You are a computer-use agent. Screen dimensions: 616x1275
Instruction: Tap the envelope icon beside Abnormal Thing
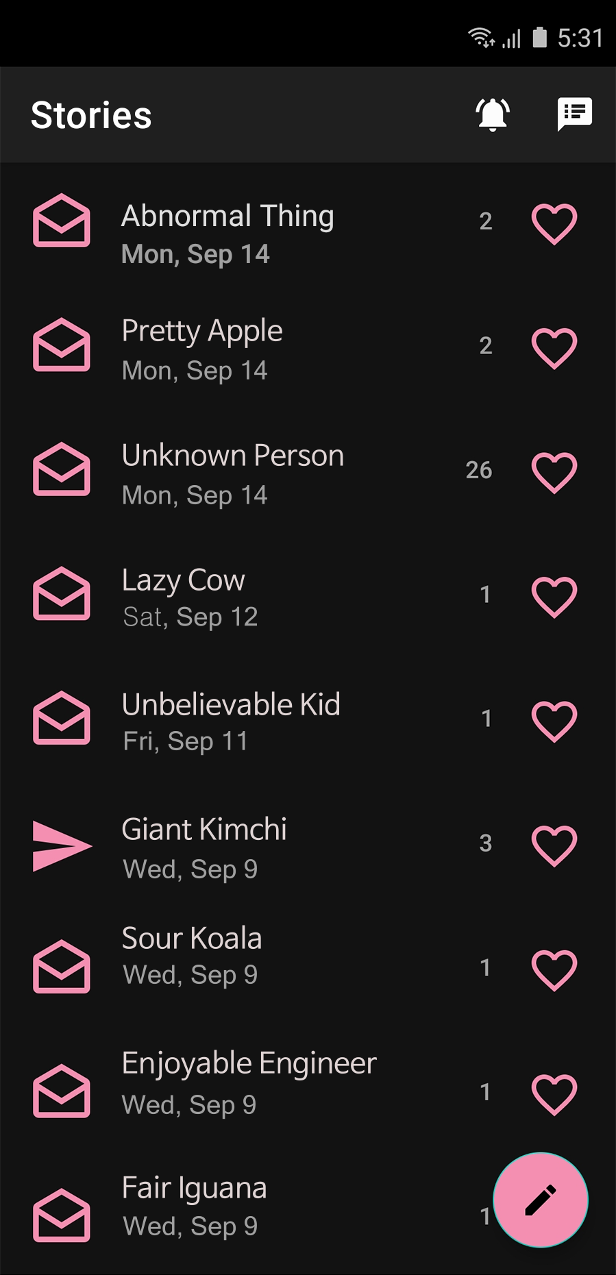62,221
